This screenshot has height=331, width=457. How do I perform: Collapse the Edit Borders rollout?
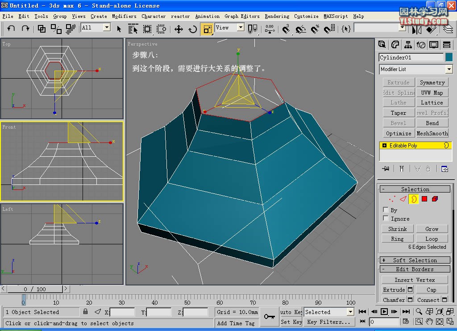pyautogui.click(x=415, y=269)
